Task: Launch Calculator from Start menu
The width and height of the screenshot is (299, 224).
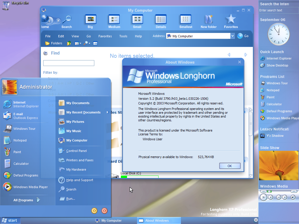Action: coord(16,163)
